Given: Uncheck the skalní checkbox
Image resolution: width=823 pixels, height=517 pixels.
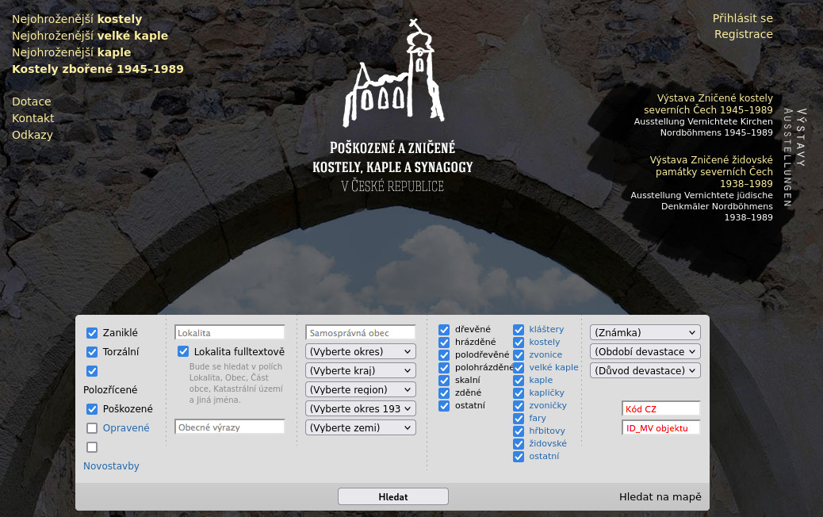Looking at the screenshot, I should click(x=444, y=380).
